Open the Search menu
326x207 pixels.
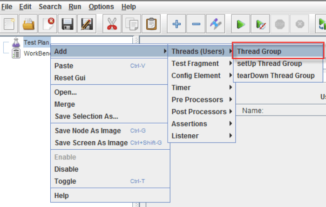pyautogui.click(x=50, y=7)
